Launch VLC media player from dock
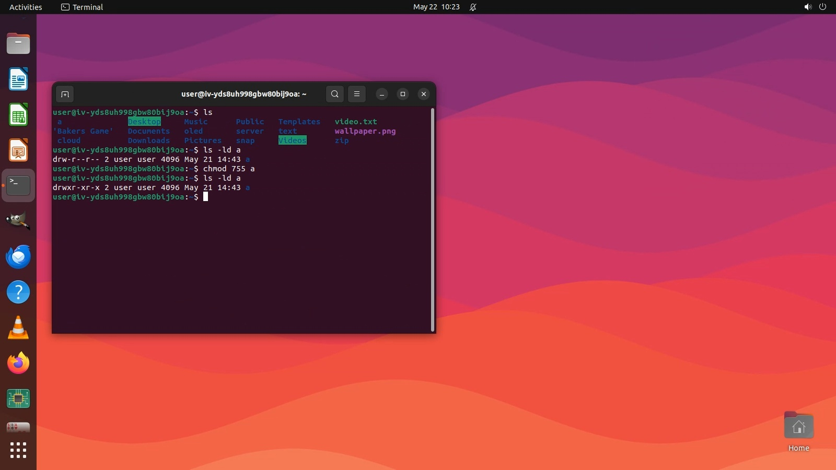836x470 pixels. click(x=18, y=328)
